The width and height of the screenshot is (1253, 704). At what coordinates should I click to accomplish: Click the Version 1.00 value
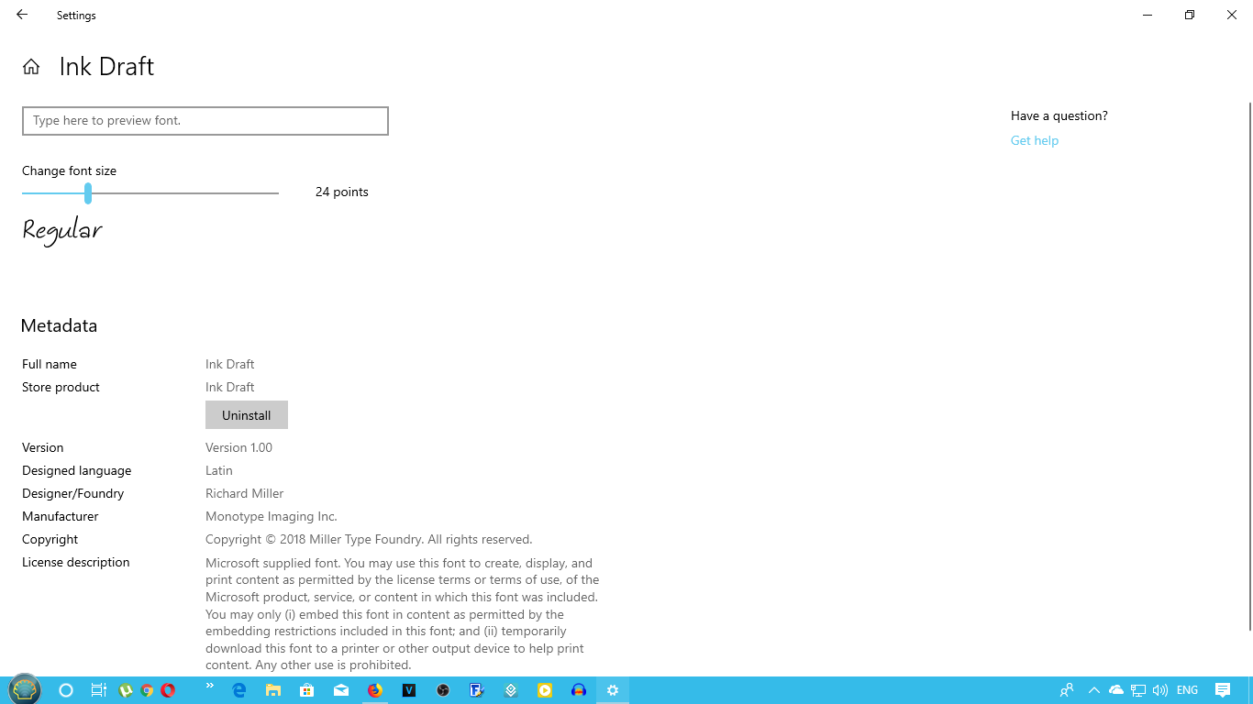click(x=238, y=447)
